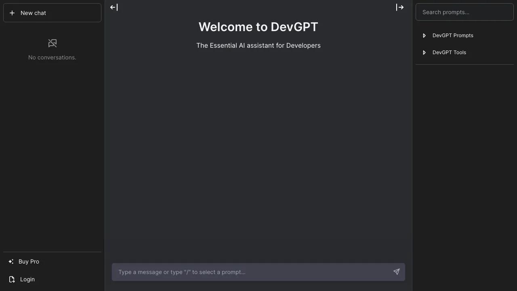
Task: Collapse the right prompts sidebar with the arrow icon
Action: pyautogui.click(x=400, y=7)
